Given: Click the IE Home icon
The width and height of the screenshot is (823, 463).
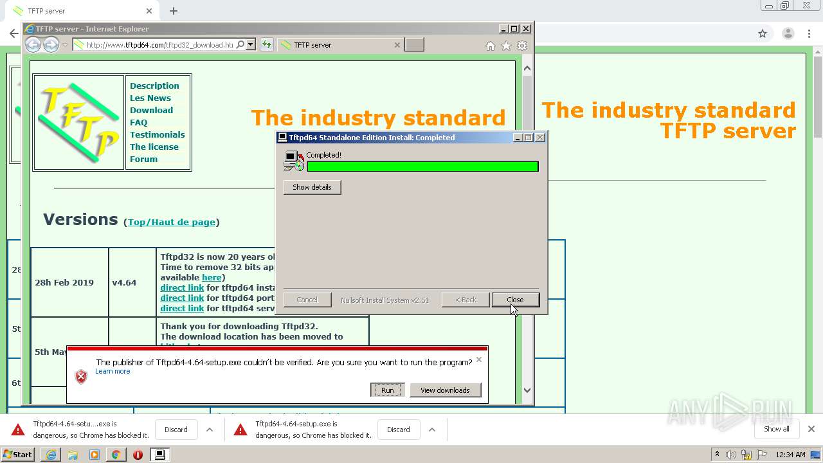Looking at the screenshot, I should pyautogui.click(x=491, y=46).
